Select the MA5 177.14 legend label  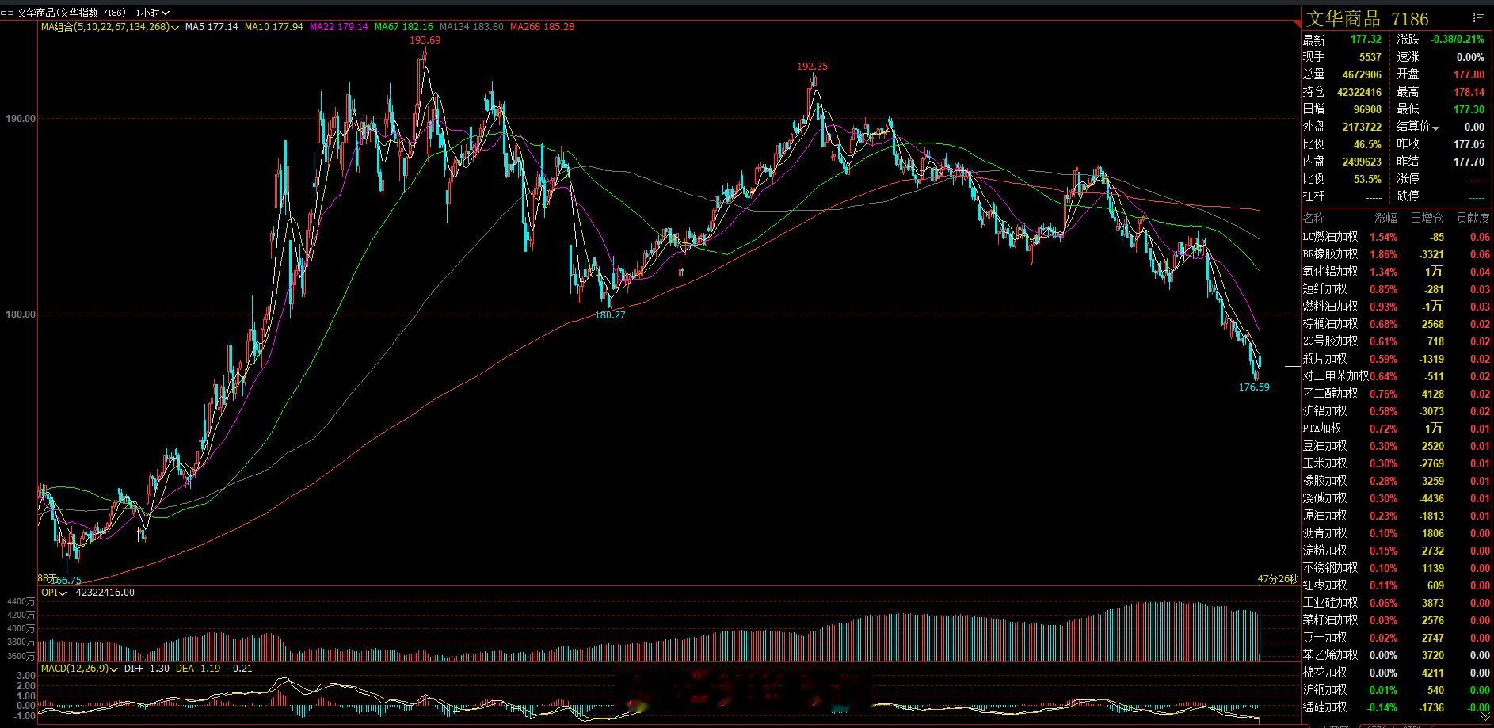pyautogui.click(x=212, y=27)
